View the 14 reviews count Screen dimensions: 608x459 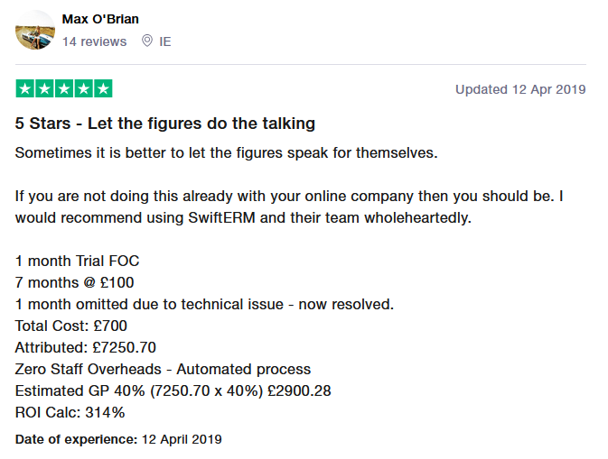coord(95,41)
